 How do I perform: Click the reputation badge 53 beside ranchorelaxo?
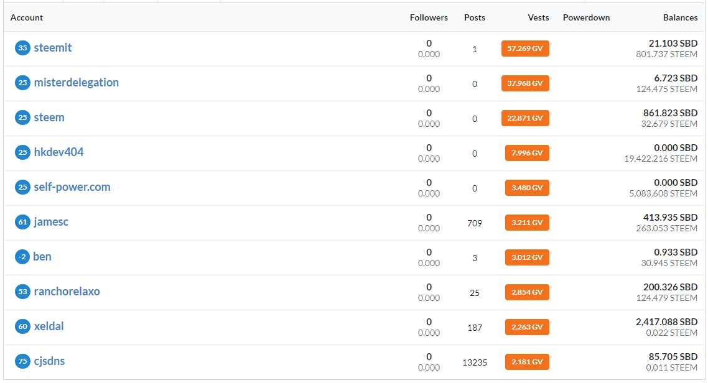tap(23, 292)
